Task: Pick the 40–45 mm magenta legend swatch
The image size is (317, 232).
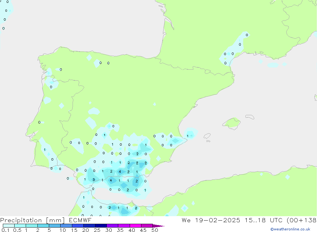Action: (135, 226)
